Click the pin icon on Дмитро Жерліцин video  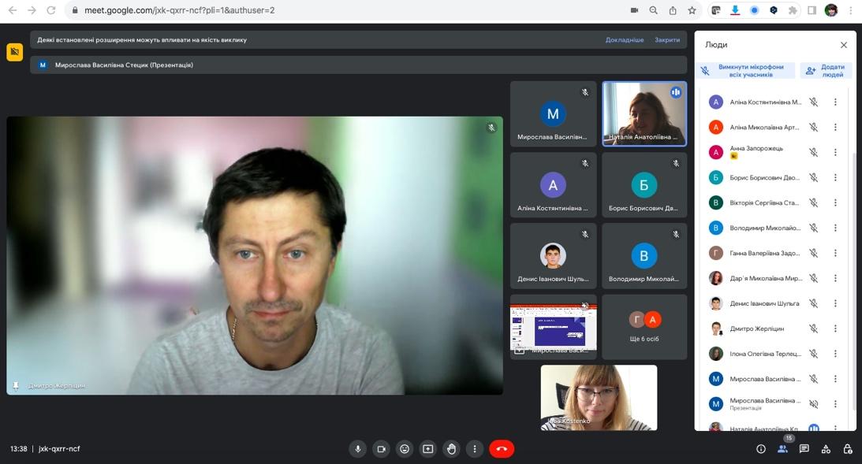click(16, 386)
